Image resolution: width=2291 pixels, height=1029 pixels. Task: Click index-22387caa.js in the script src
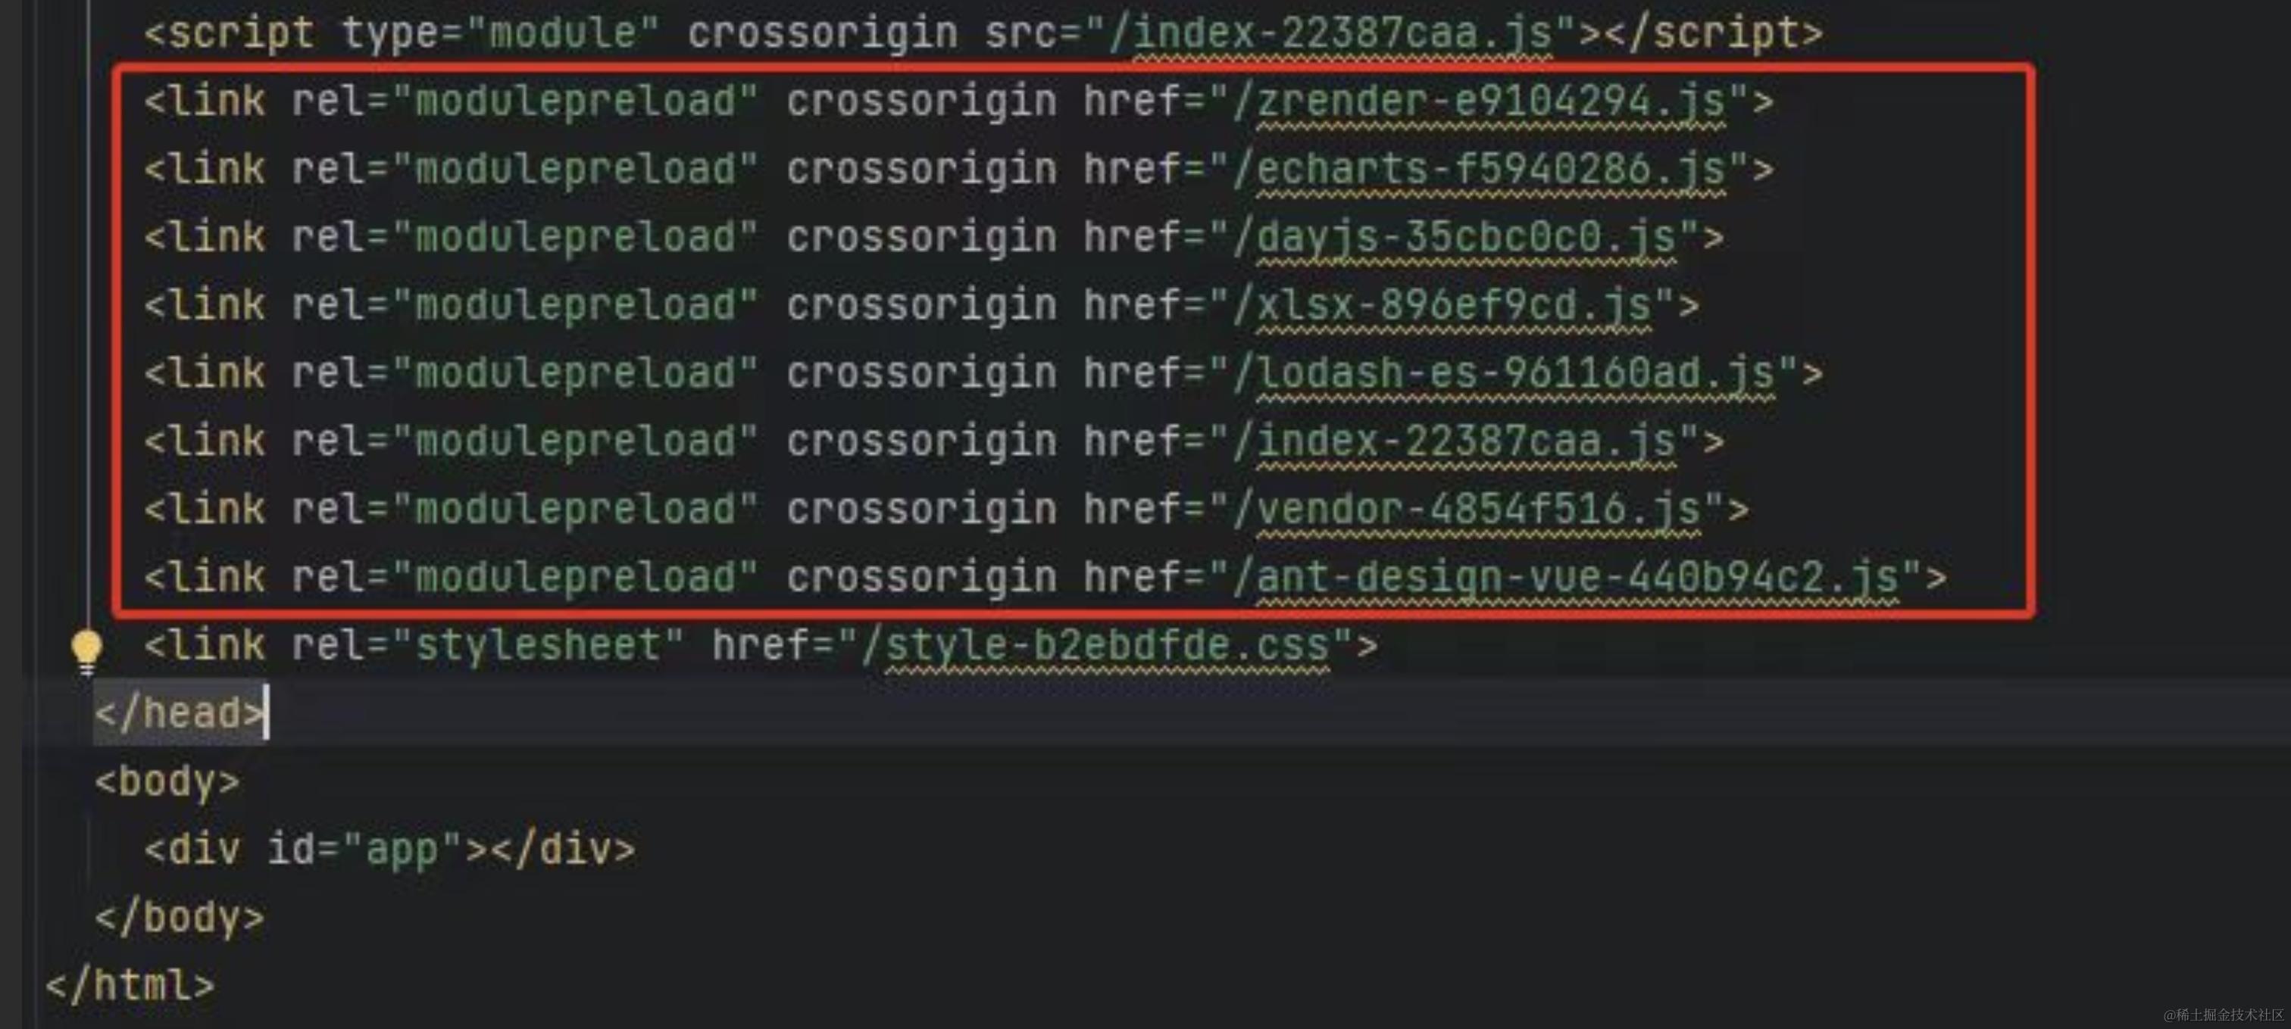click(x=1342, y=34)
